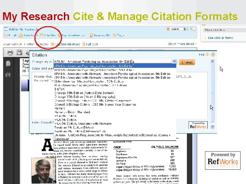Open the Tags tool

tap(119, 35)
